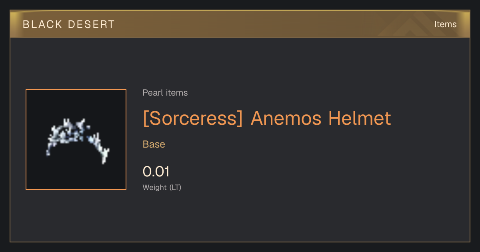Click the word Sorceress in brackets
The width and height of the screenshot is (480, 252).
[193, 118]
